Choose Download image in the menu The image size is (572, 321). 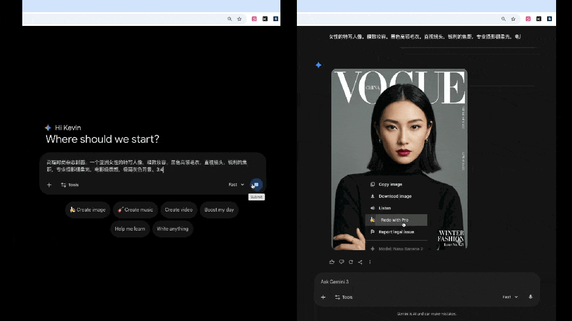(394, 196)
